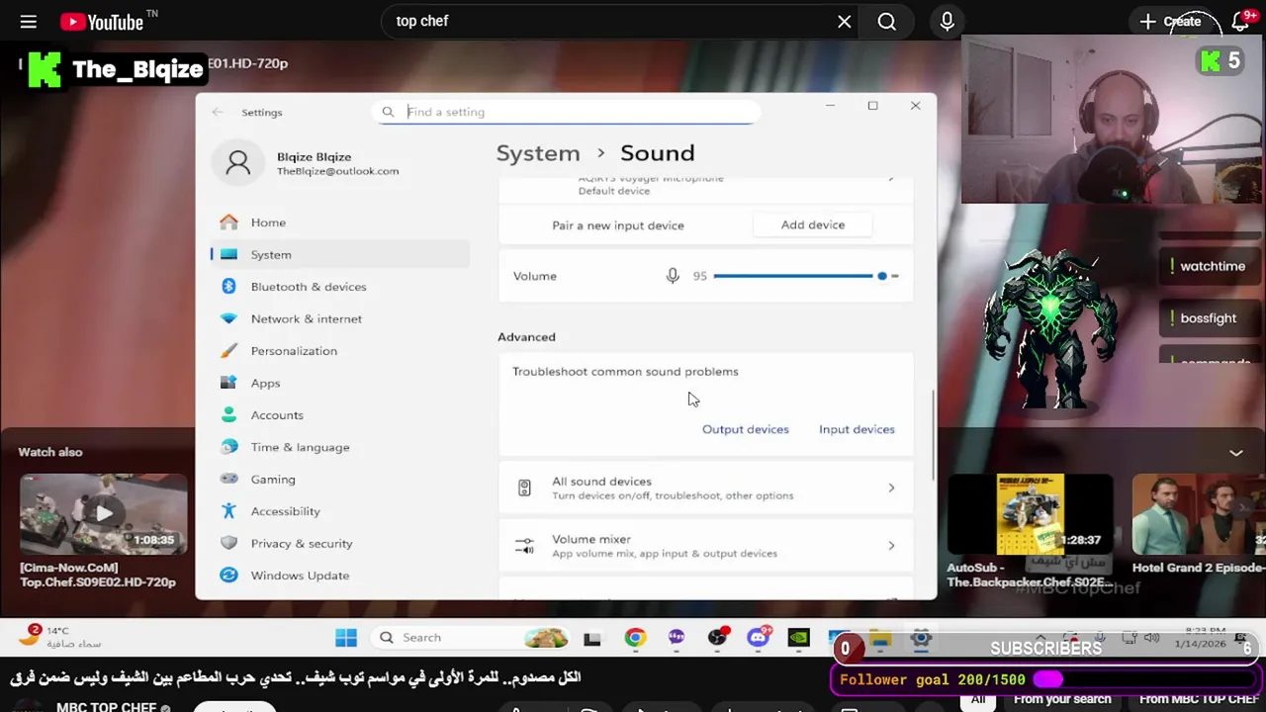The width and height of the screenshot is (1266, 712).
Task: Open Top.Chef.S09E02 video thumbnail
Action: coord(104,513)
